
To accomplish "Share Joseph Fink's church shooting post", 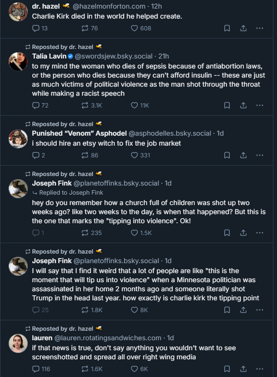I will [243, 233].
